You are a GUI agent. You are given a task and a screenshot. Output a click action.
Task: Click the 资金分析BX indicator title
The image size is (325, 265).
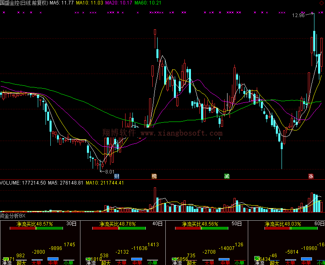point(13,216)
